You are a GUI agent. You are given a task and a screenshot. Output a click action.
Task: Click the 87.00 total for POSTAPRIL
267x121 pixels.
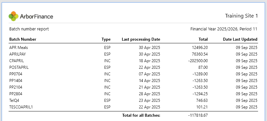coord(203,67)
